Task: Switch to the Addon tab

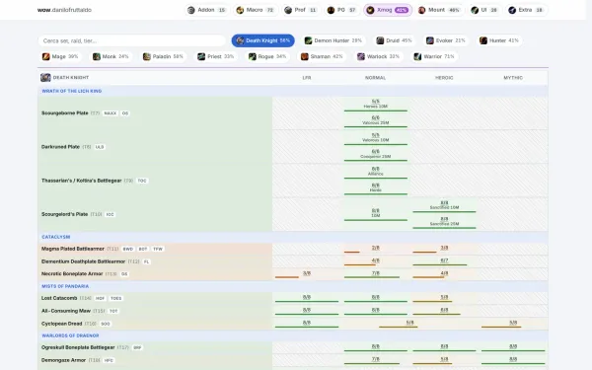Action: 207,10
